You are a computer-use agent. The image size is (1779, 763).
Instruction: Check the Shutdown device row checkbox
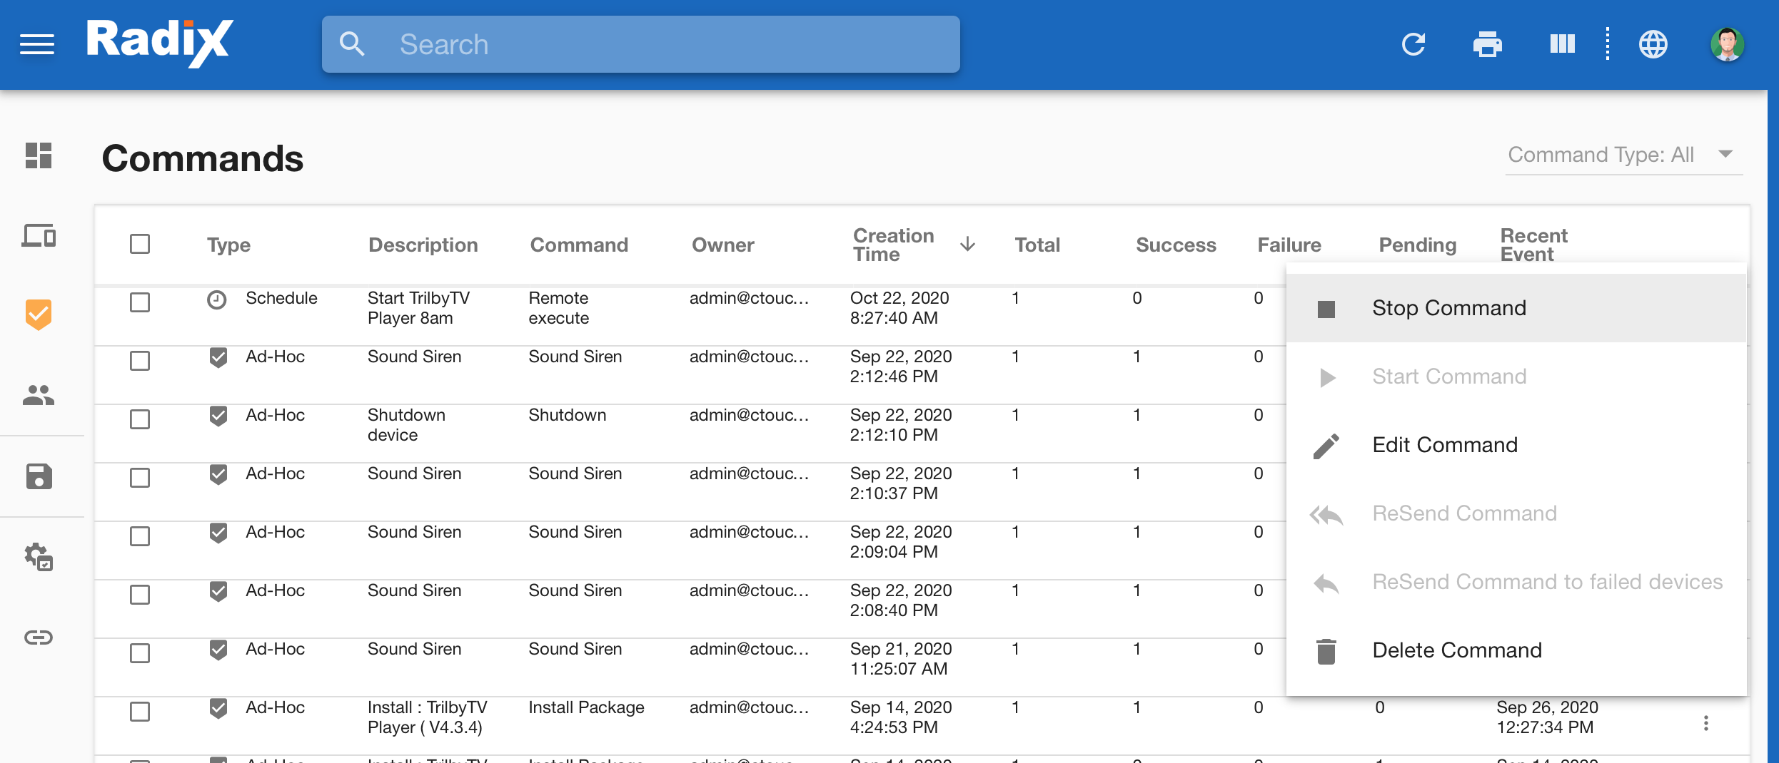pyautogui.click(x=140, y=419)
